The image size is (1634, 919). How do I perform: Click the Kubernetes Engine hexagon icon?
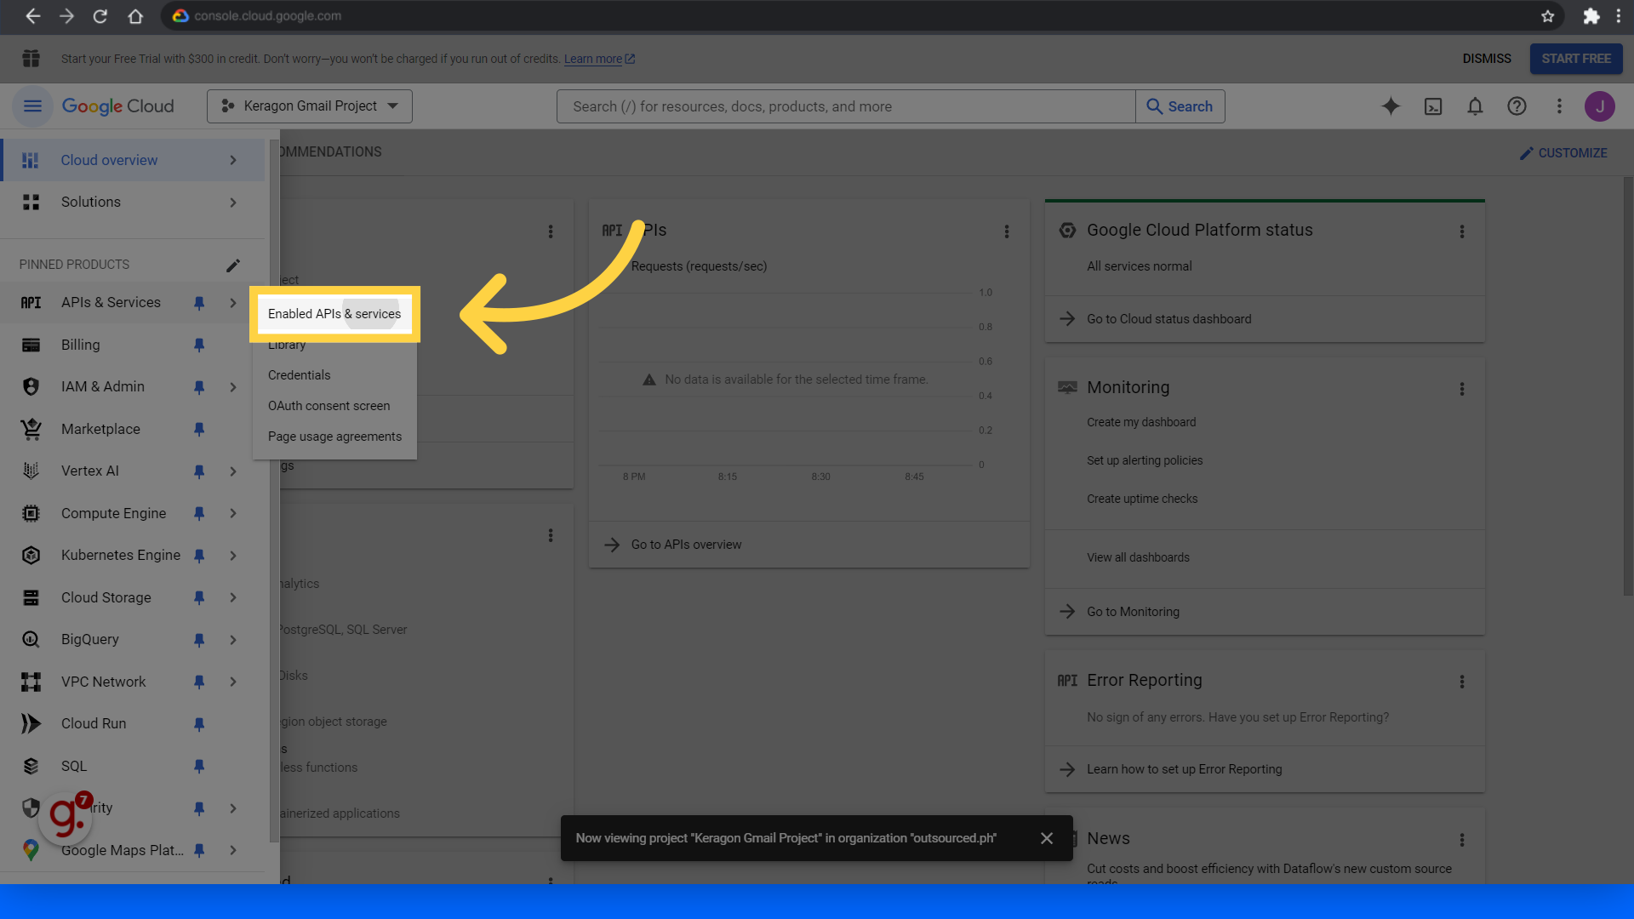(x=31, y=556)
